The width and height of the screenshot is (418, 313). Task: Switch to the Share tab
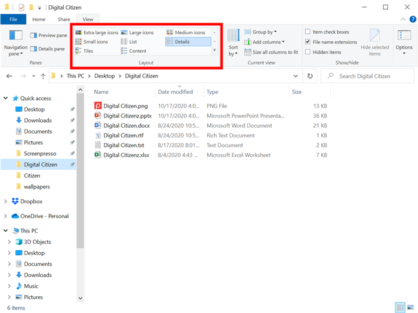[x=64, y=19]
